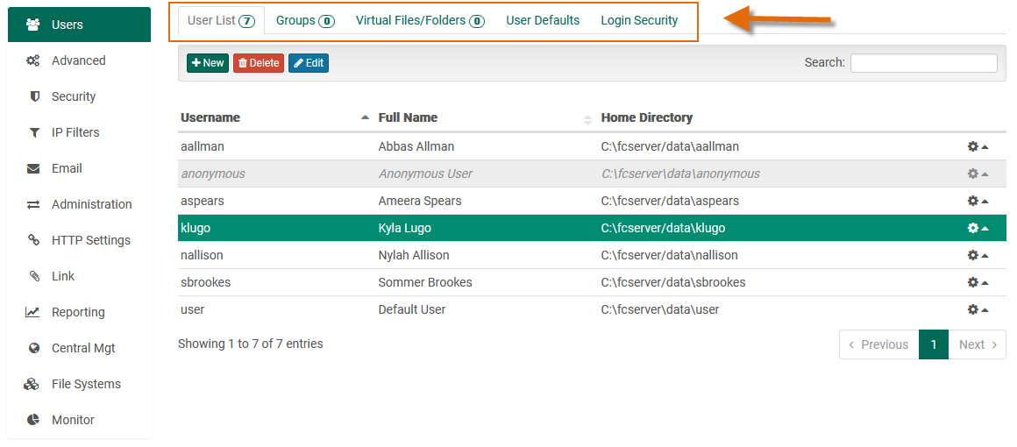1017x447 pixels.
Task: Click the blue Edit button
Action: coord(308,63)
